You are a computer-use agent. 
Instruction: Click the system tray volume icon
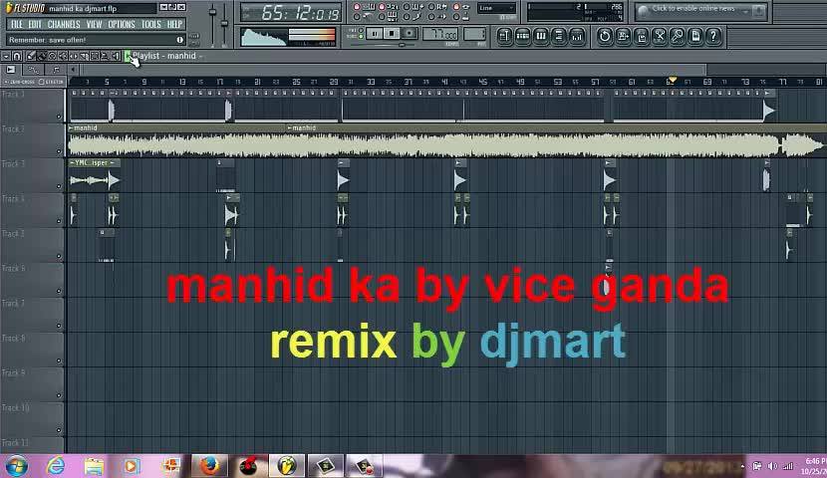[x=772, y=466]
